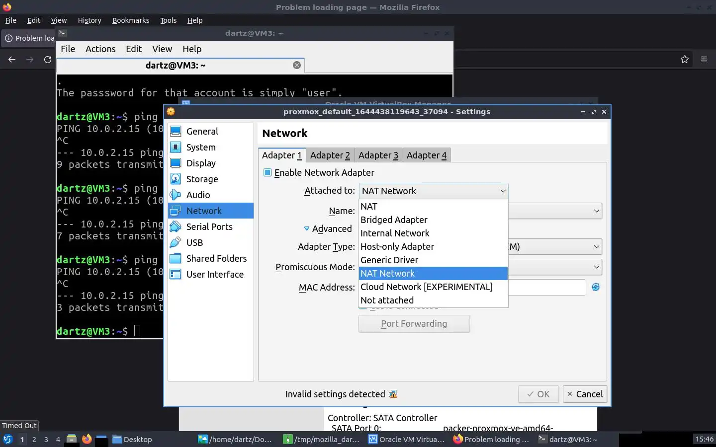Cancel the Settings dialog

pyautogui.click(x=585, y=394)
